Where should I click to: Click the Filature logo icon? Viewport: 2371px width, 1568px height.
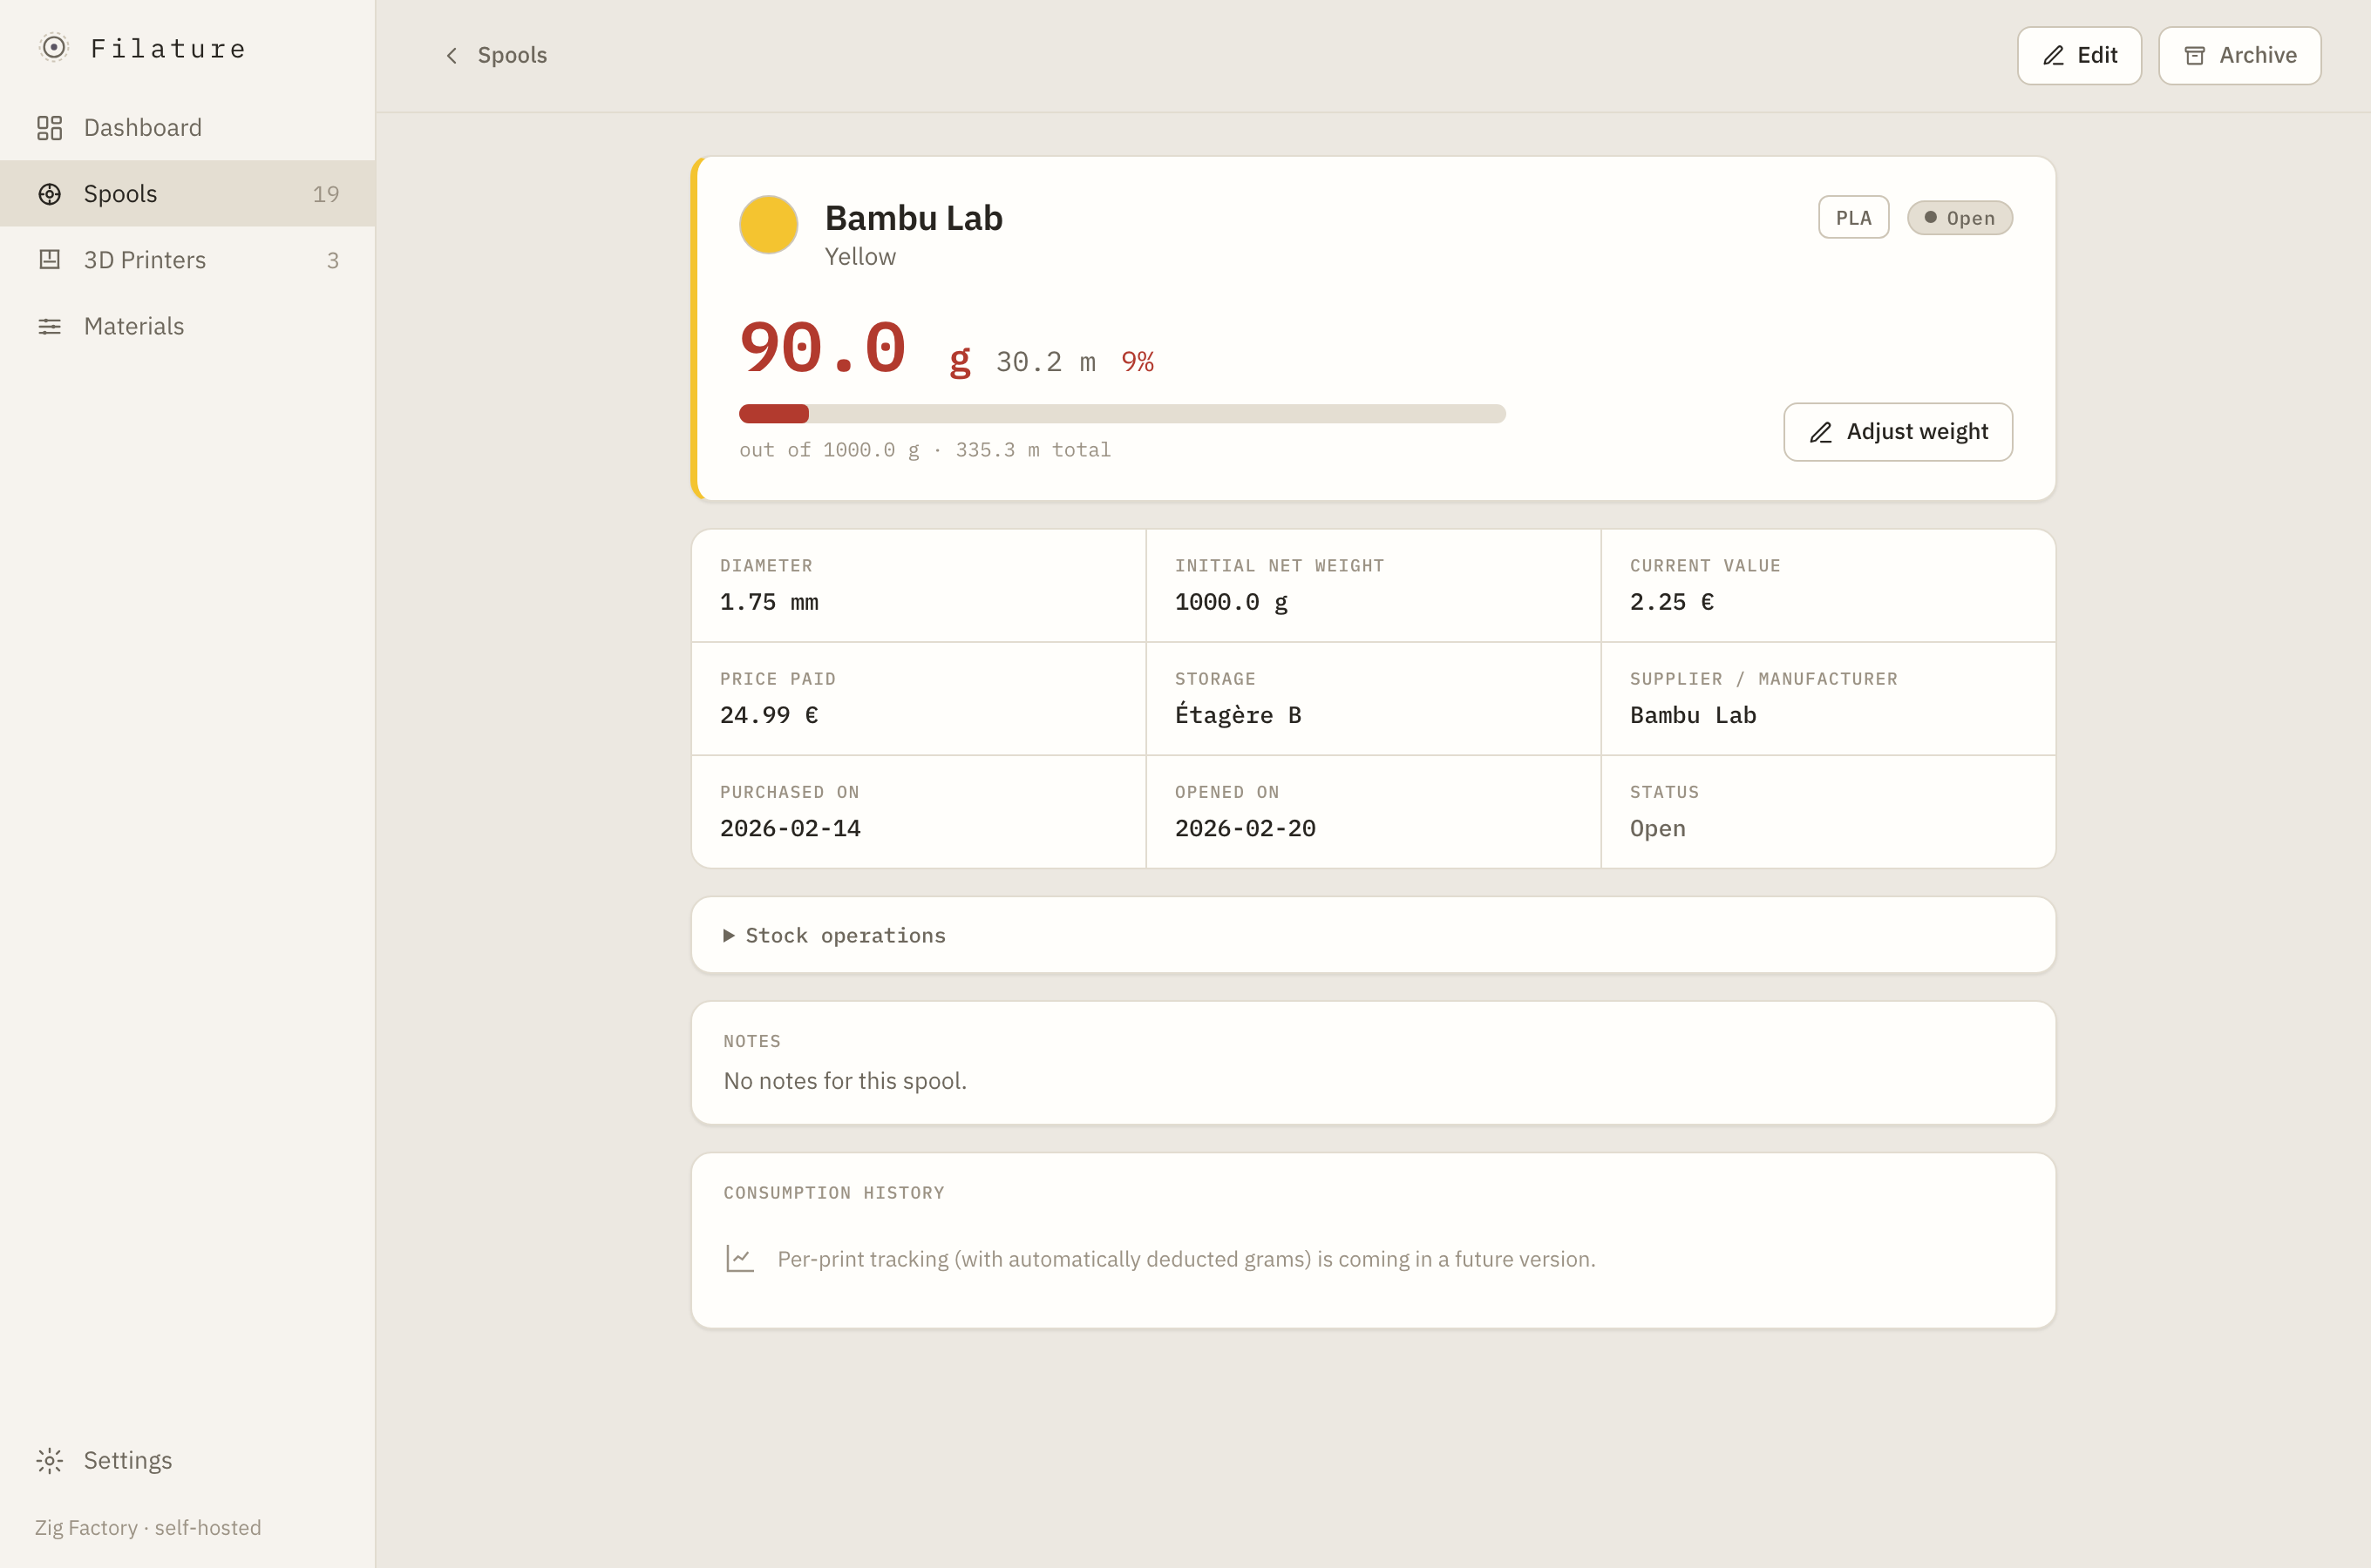(x=54, y=48)
